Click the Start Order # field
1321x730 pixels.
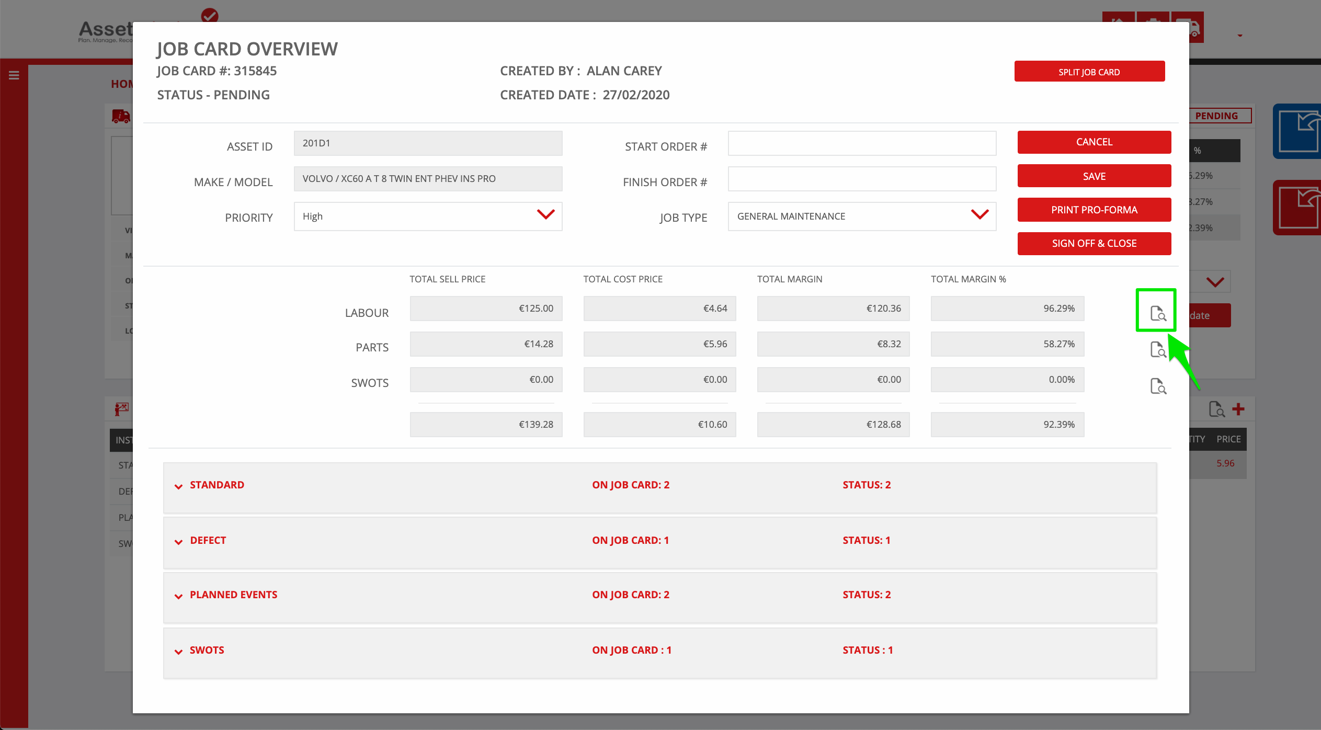[x=862, y=143]
